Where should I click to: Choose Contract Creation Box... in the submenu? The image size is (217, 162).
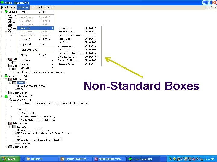coord(78,53)
